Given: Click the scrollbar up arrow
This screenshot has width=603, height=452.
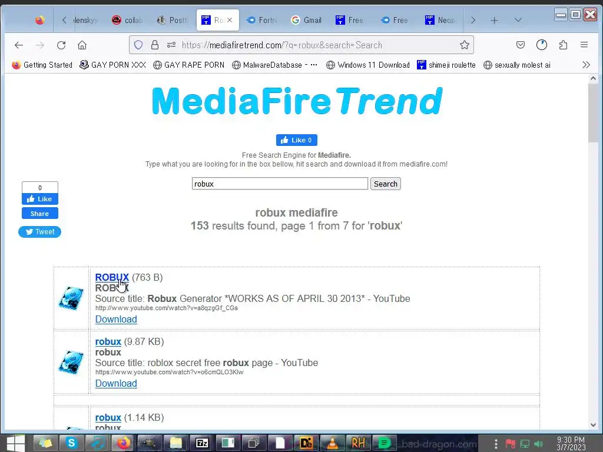Looking at the screenshot, I should pos(593,78).
